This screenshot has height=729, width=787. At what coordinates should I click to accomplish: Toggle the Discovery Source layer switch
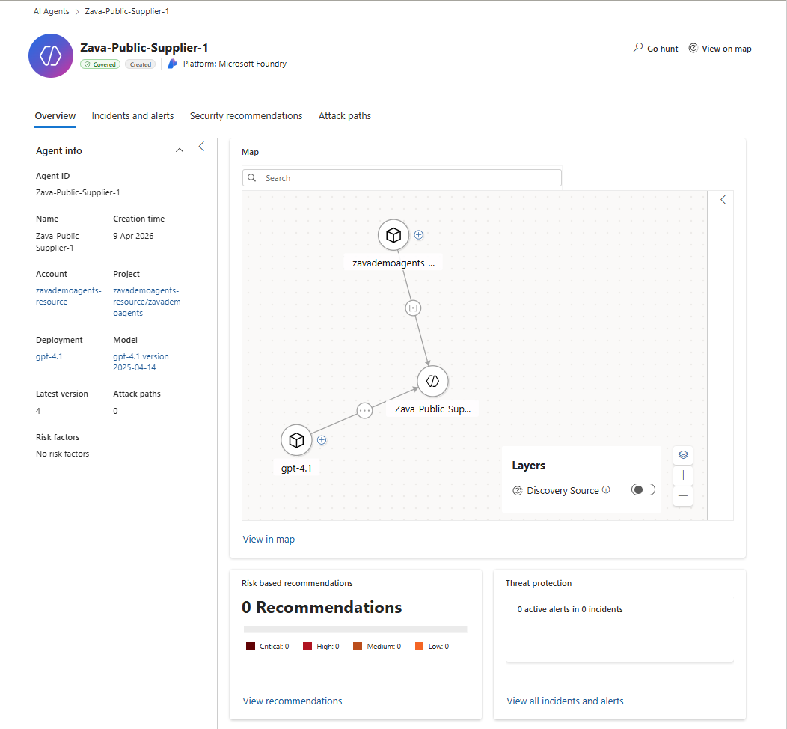click(x=643, y=490)
